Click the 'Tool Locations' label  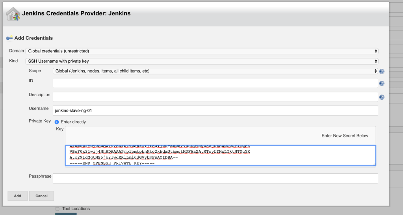tap(76, 209)
